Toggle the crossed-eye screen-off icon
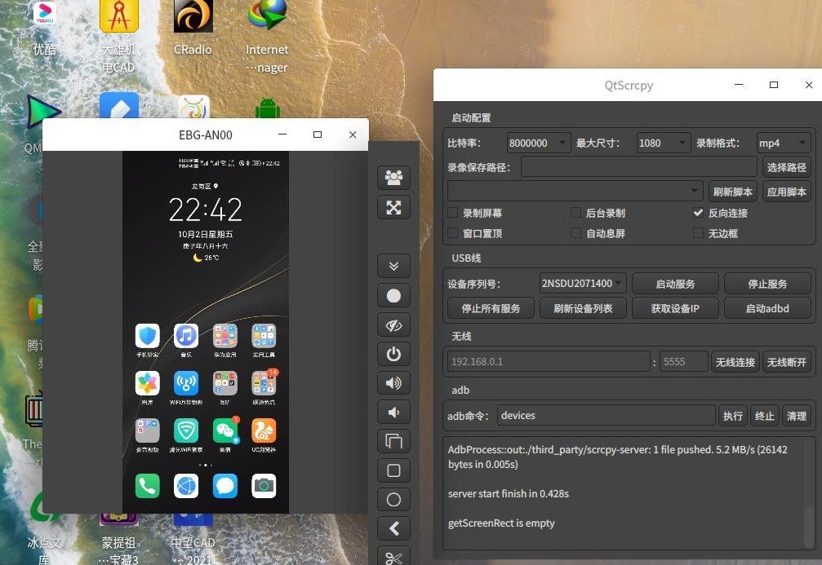 coord(393,324)
